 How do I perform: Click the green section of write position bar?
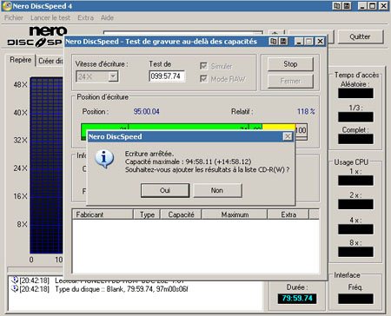171,128
